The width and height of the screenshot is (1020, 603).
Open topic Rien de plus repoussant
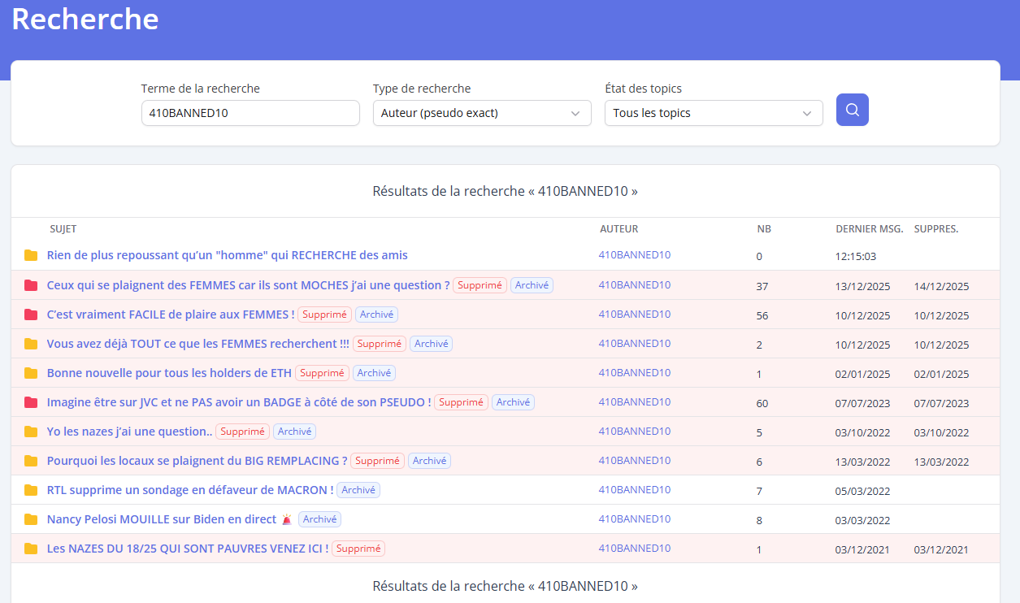(x=227, y=255)
